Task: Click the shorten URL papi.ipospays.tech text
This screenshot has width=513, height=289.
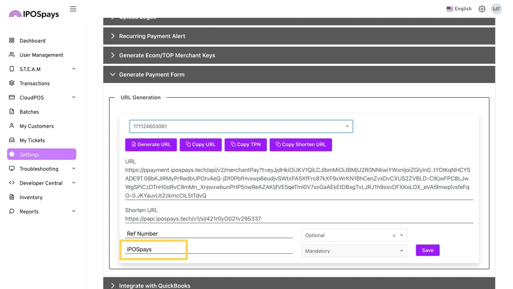Action: pyautogui.click(x=193, y=219)
